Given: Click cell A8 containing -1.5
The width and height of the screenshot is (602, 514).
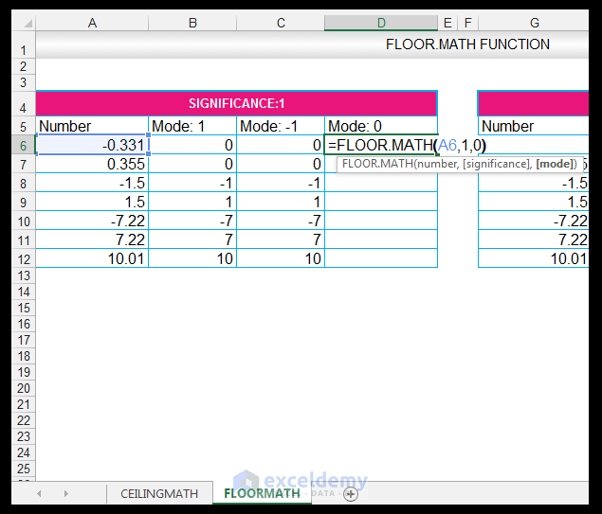Looking at the screenshot, I should point(92,183).
